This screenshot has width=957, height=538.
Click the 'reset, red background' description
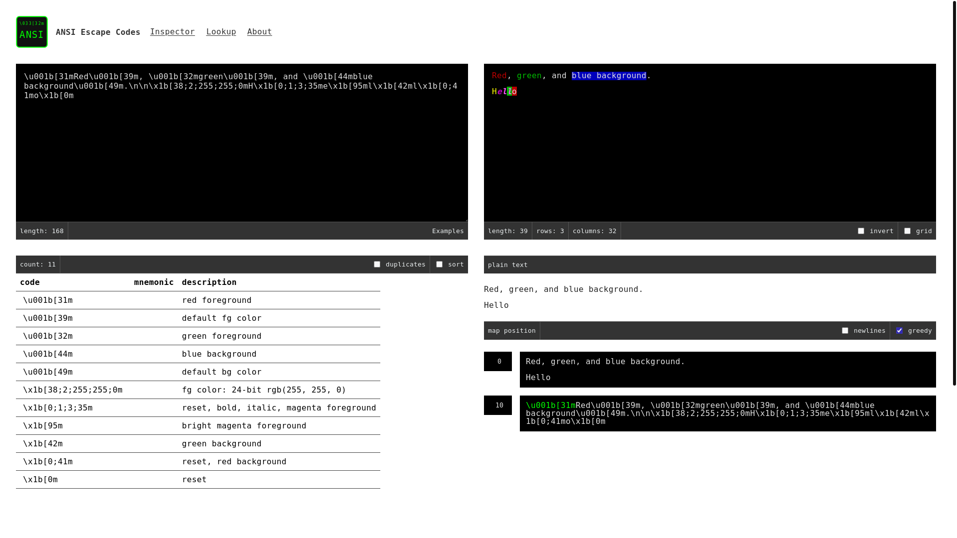click(x=234, y=462)
